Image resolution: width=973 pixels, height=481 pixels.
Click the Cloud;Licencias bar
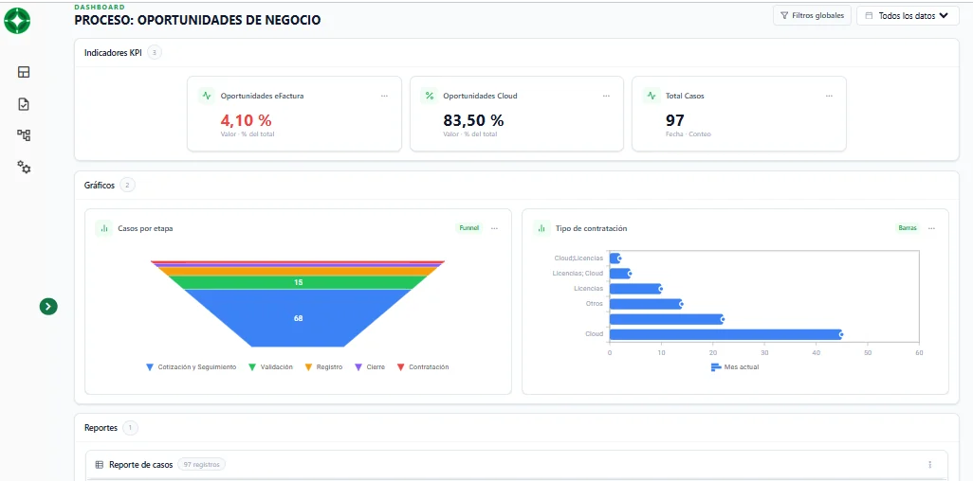click(615, 258)
